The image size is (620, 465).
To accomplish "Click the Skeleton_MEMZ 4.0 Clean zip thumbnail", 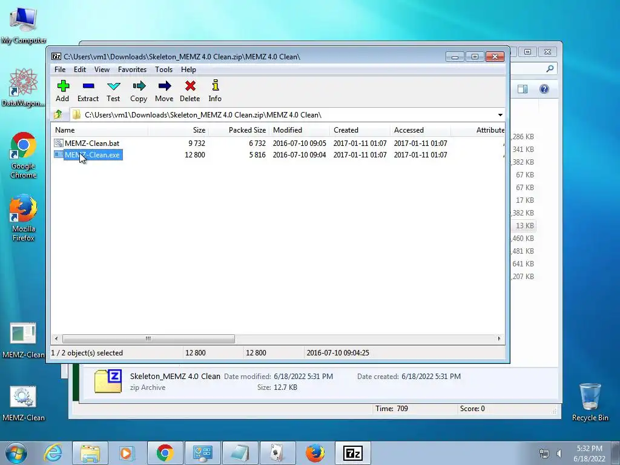I will pyautogui.click(x=108, y=381).
